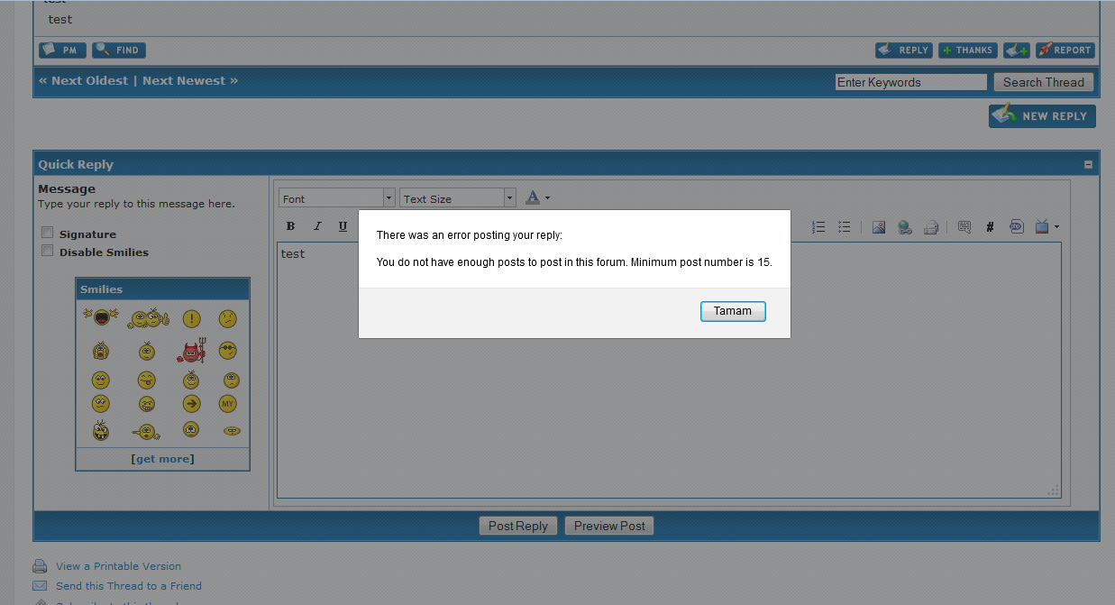Insert a numbered list in the editor
1115x605 pixels.
pos(818,227)
